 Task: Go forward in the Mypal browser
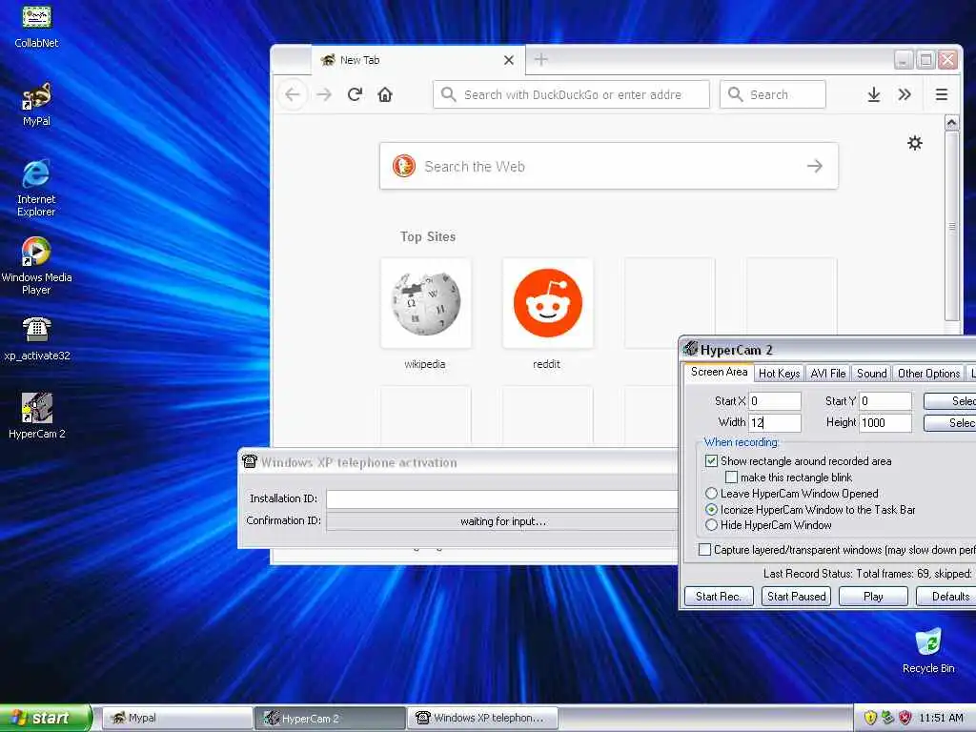(x=324, y=94)
